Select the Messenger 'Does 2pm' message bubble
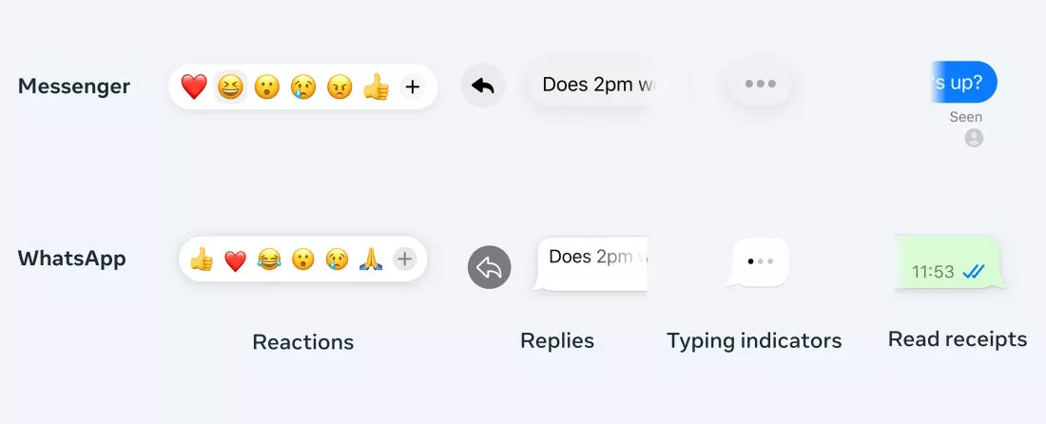This screenshot has height=424, width=1046. point(594,85)
